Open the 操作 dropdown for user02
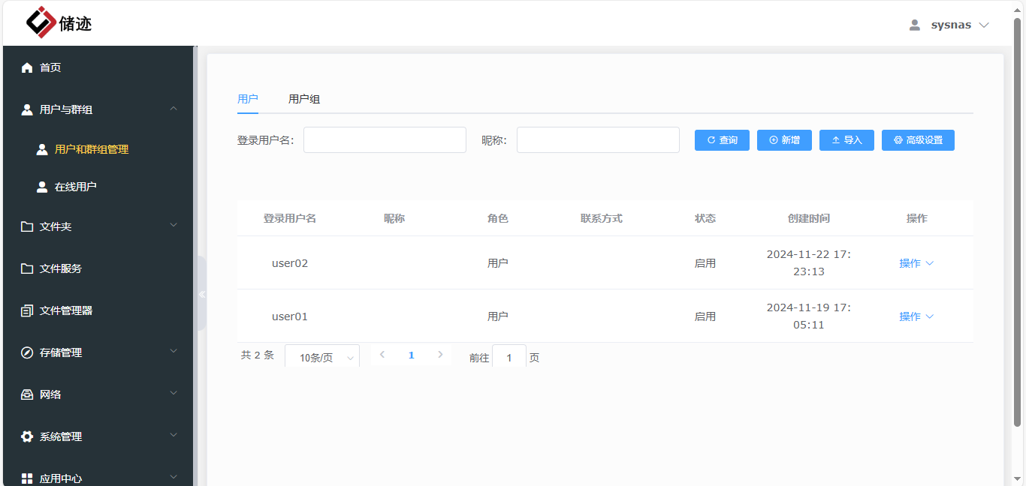1026x486 pixels. click(916, 262)
